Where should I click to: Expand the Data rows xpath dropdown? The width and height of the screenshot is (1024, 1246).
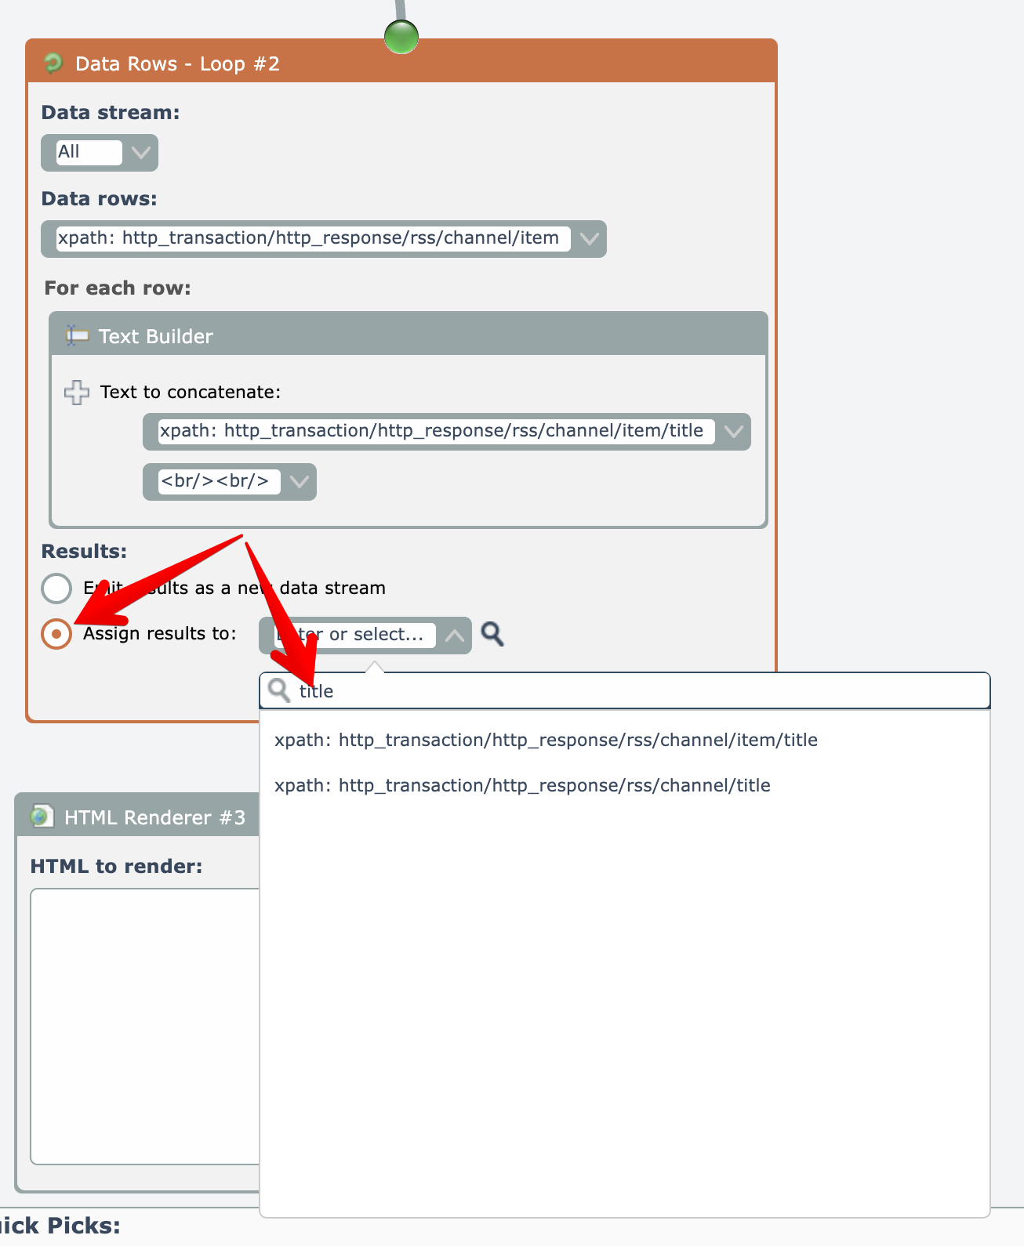click(589, 239)
